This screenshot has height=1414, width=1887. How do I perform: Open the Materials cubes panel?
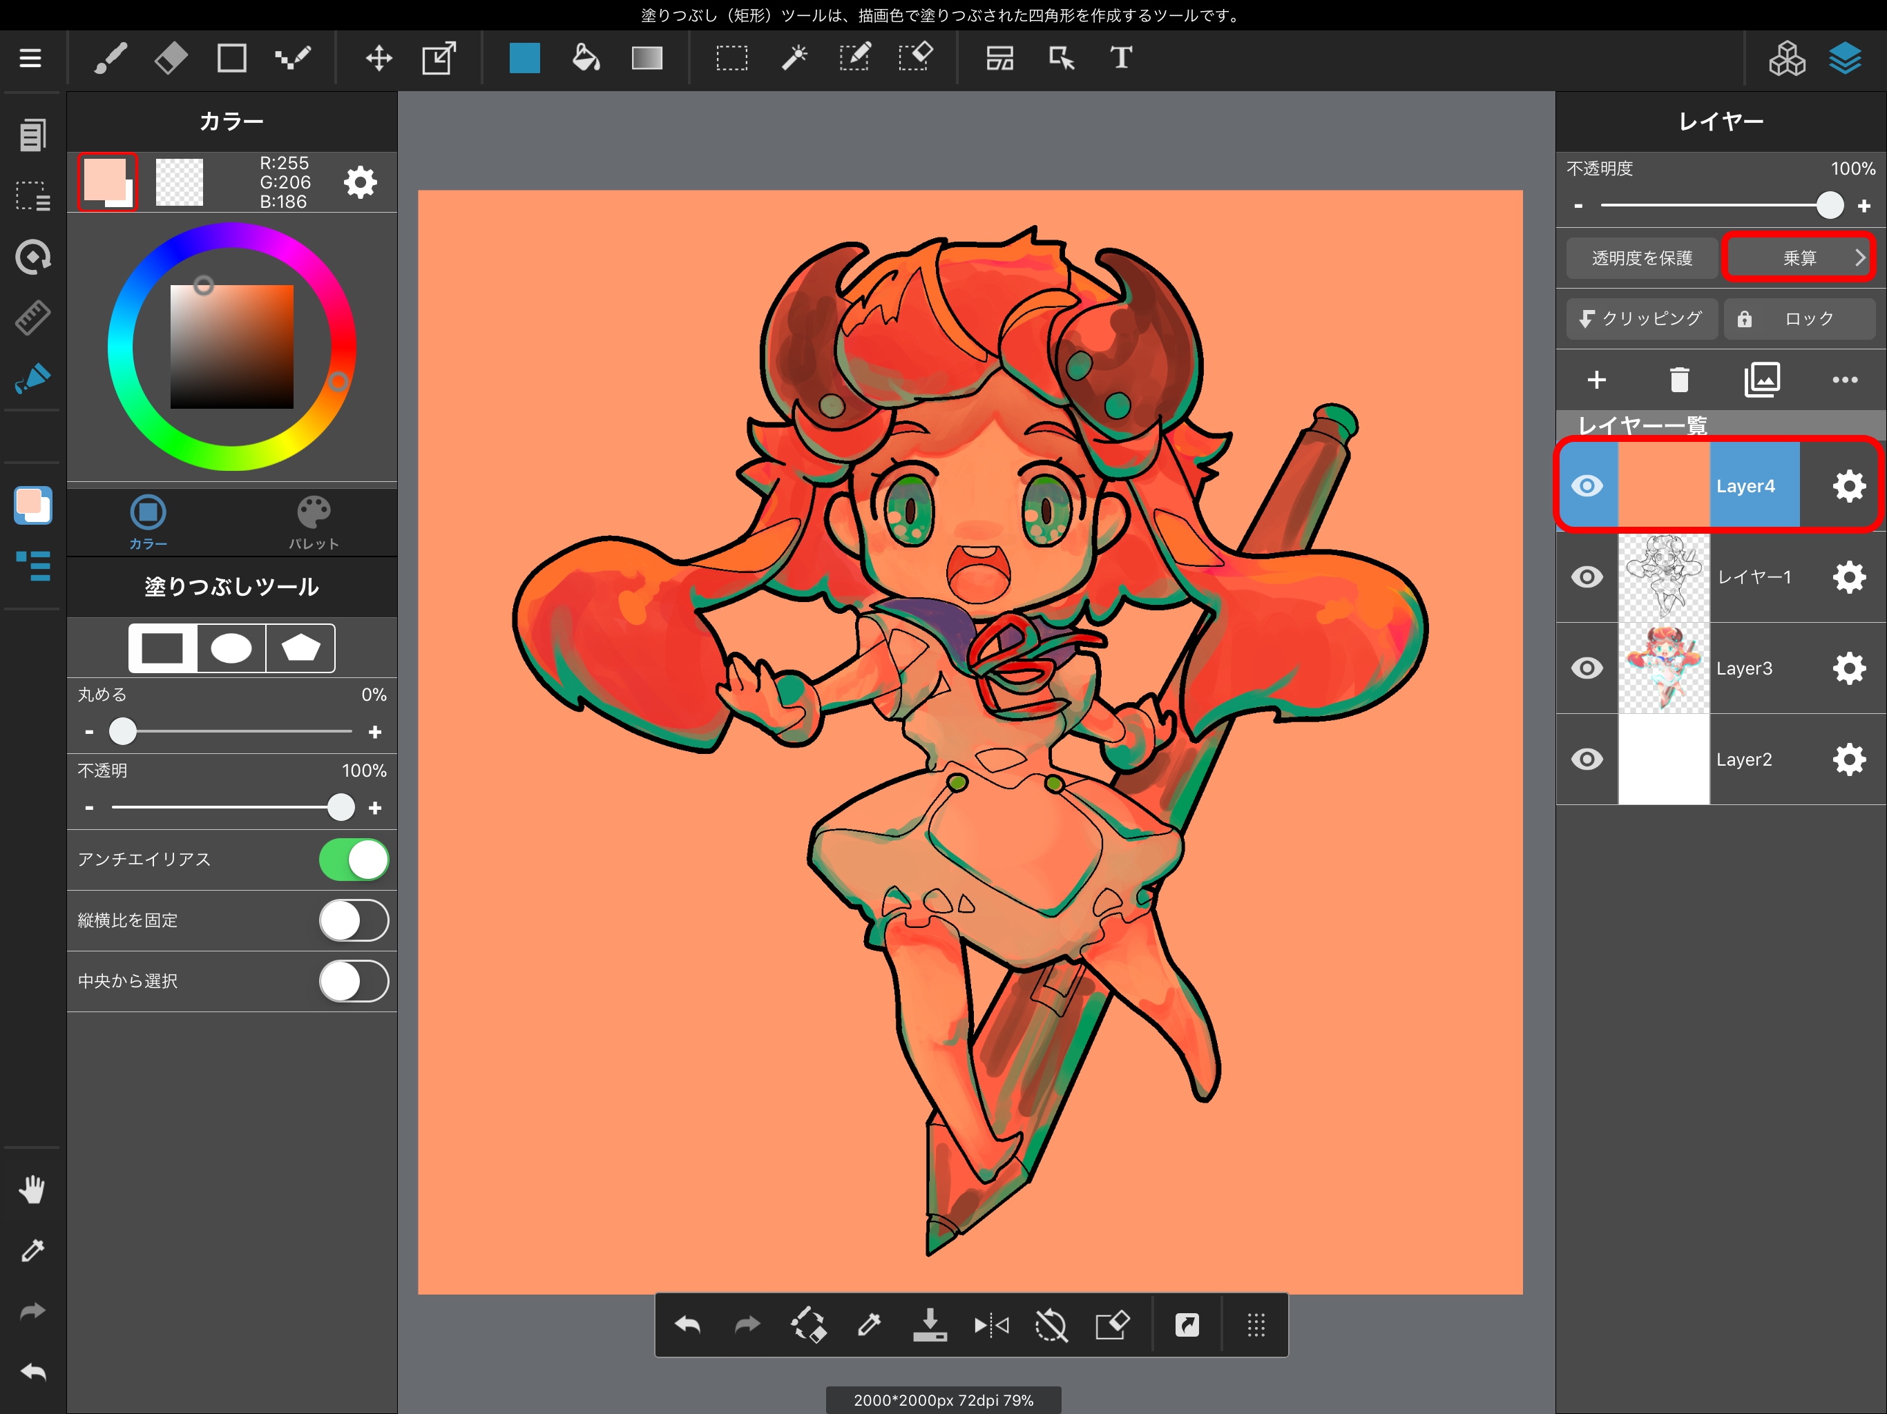pyautogui.click(x=1786, y=58)
